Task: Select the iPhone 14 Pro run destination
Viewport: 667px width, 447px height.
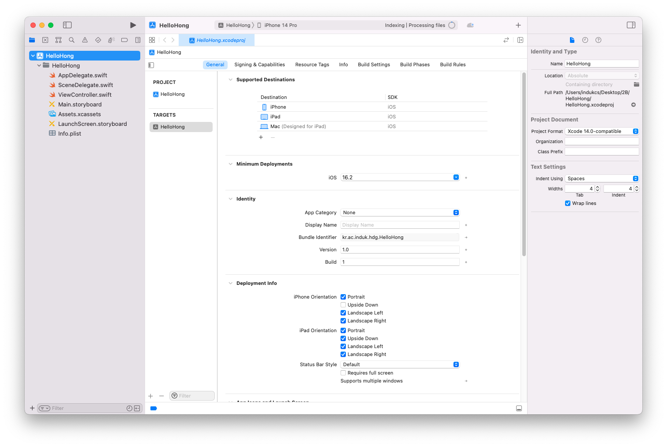Action: coord(277,25)
